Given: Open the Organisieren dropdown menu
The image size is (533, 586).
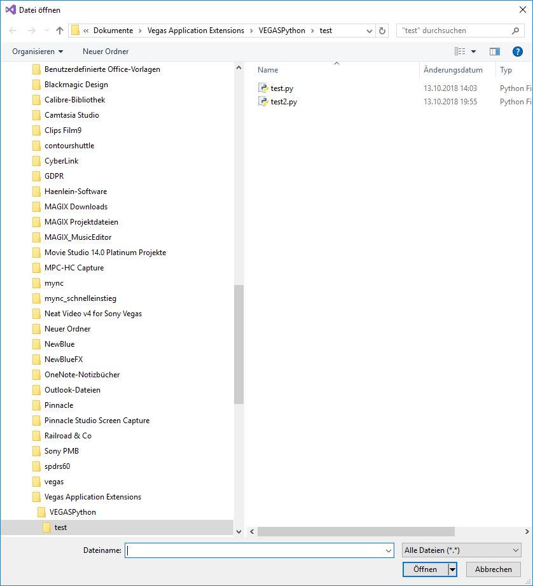Looking at the screenshot, I should [38, 52].
